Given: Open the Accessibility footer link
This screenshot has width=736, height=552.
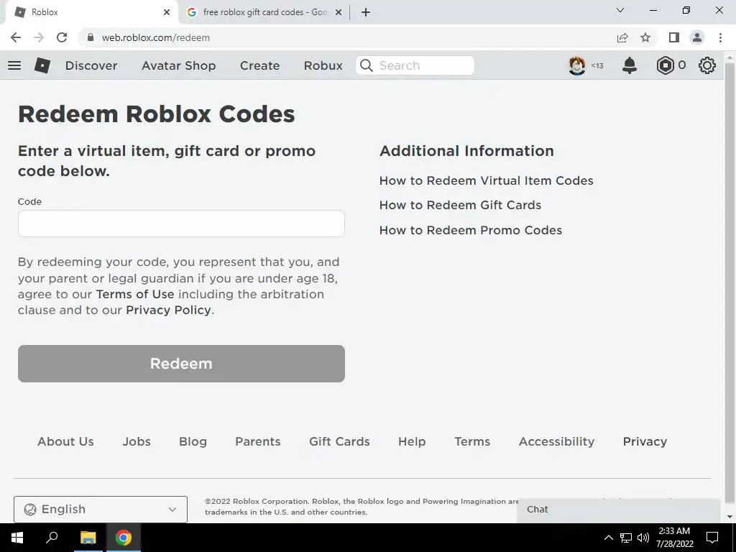Looking at the screenshot, I should (x=557, y=442).
